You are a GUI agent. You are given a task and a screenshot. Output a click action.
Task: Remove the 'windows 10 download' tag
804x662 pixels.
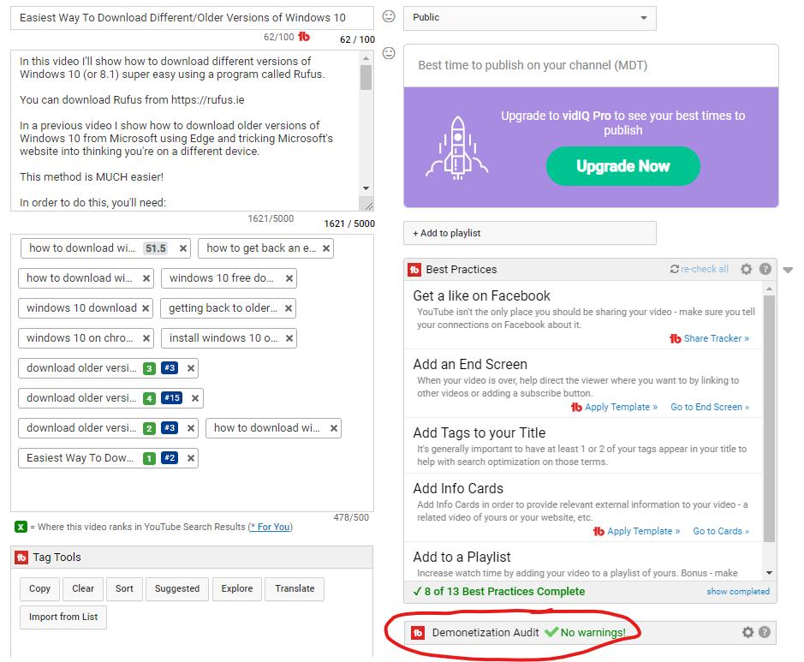146,308
